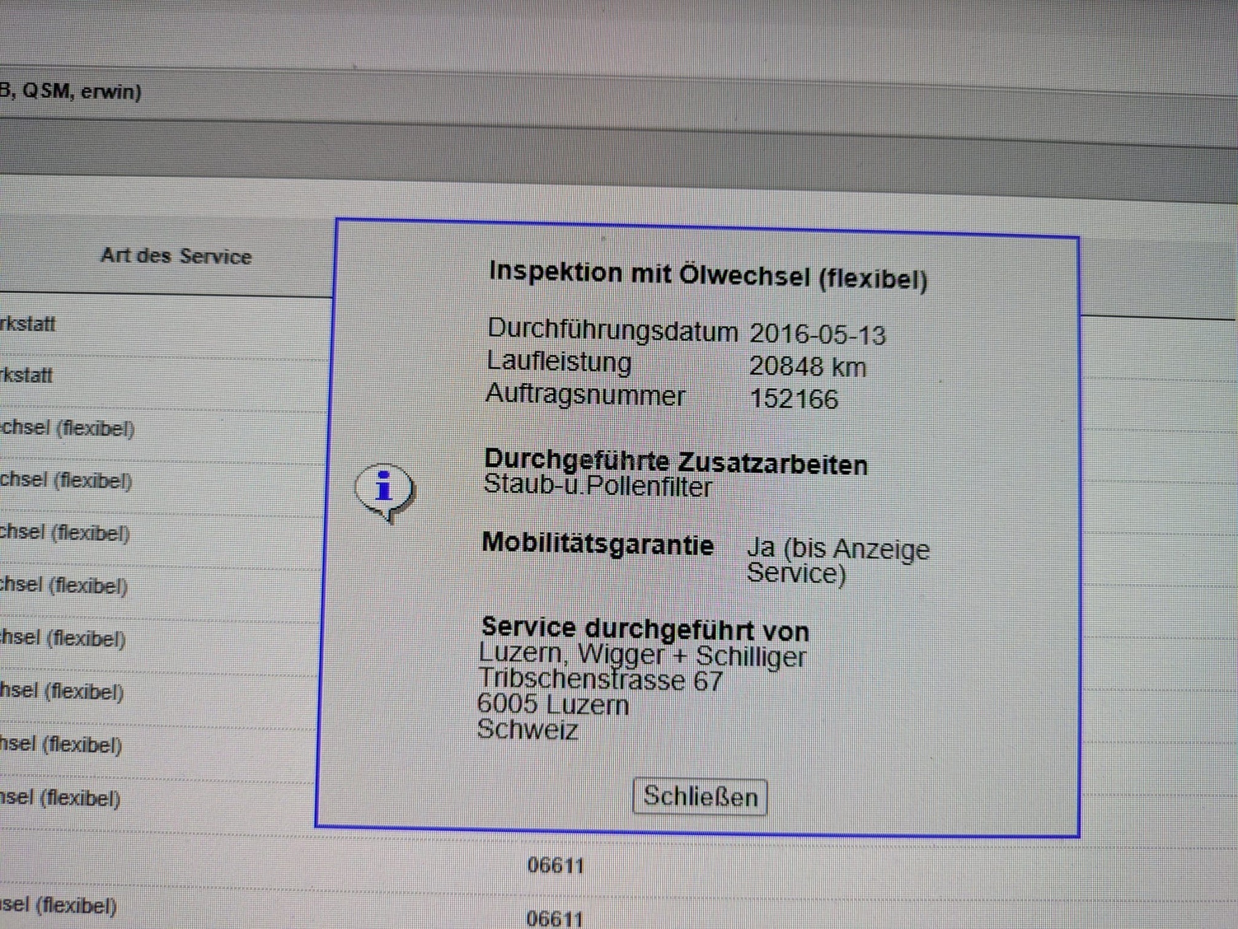Select the second rkstatt row in list
The height and width of the screenshot is (929, 1238).
pos(26,375)
